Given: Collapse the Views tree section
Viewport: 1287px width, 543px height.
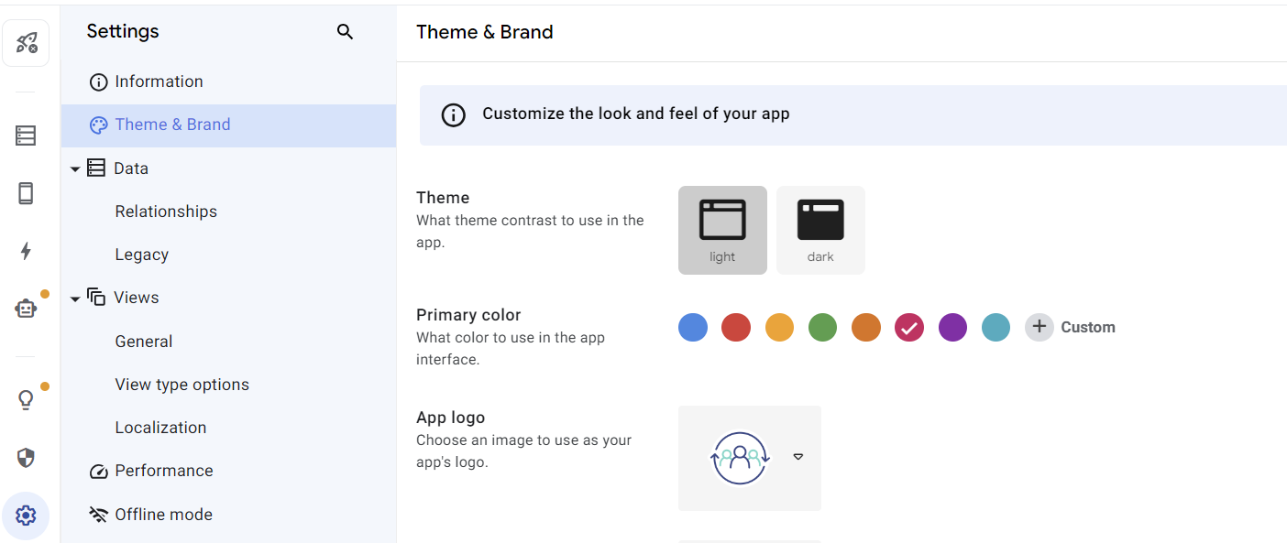Looking at the screenshot, I should (x=75, y=299).
